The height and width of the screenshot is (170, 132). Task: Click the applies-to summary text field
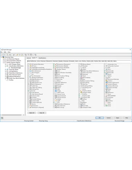tap(79, 61)
